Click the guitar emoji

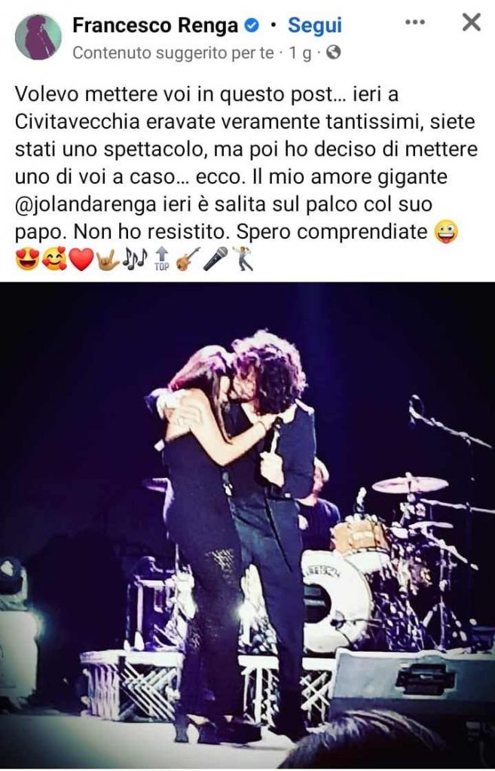(x=188, y=259)
